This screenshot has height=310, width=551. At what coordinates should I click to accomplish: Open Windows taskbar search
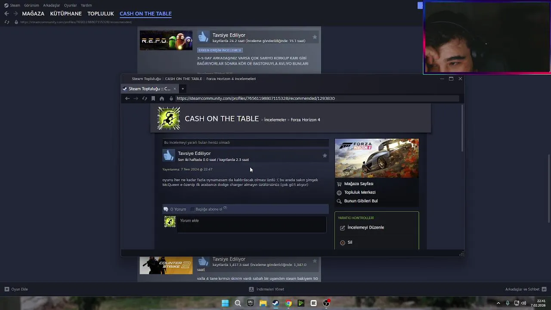coord(238,303)
